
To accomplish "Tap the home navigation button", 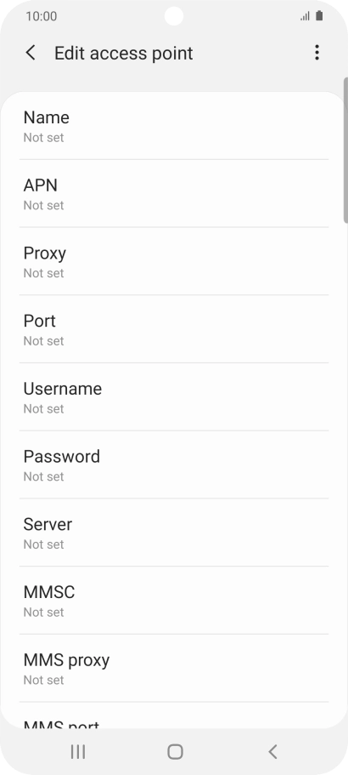I will [175, 751].
